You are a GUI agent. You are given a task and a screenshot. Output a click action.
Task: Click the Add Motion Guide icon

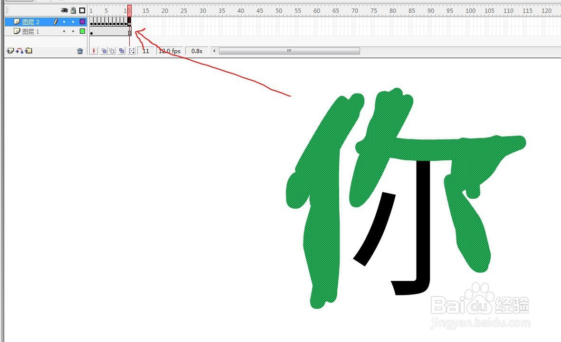click(x=18, y=50)
